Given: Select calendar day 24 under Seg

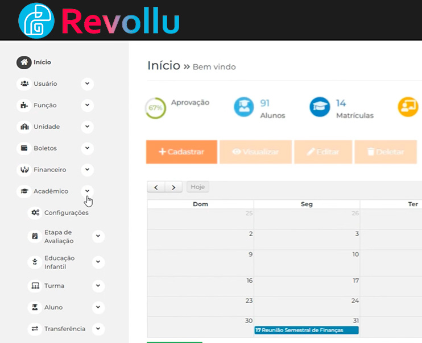Looking at the screenshot, I should pos(307,306).
